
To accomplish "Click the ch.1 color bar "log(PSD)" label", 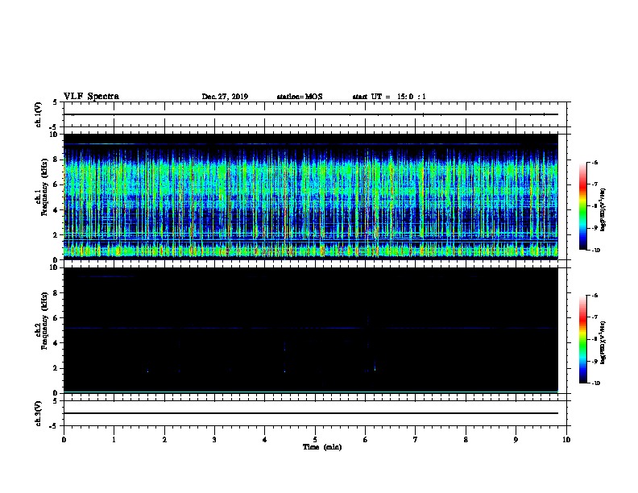I will click(x=603, y=210).
